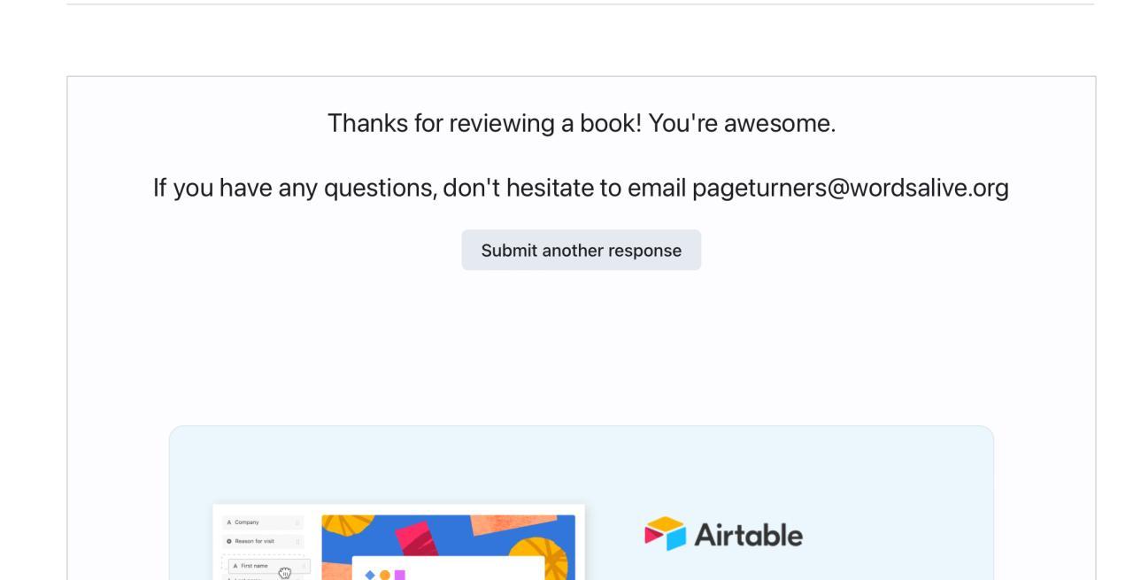Click the pink square shape icon

tap(399, 575)
